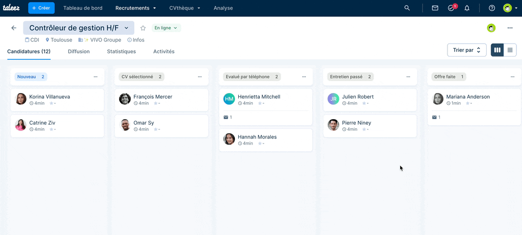Click the recruiter avatar below the header
The width and height of the screenshot is (522, 235).
pyautogui.click(x=491, y=28)
